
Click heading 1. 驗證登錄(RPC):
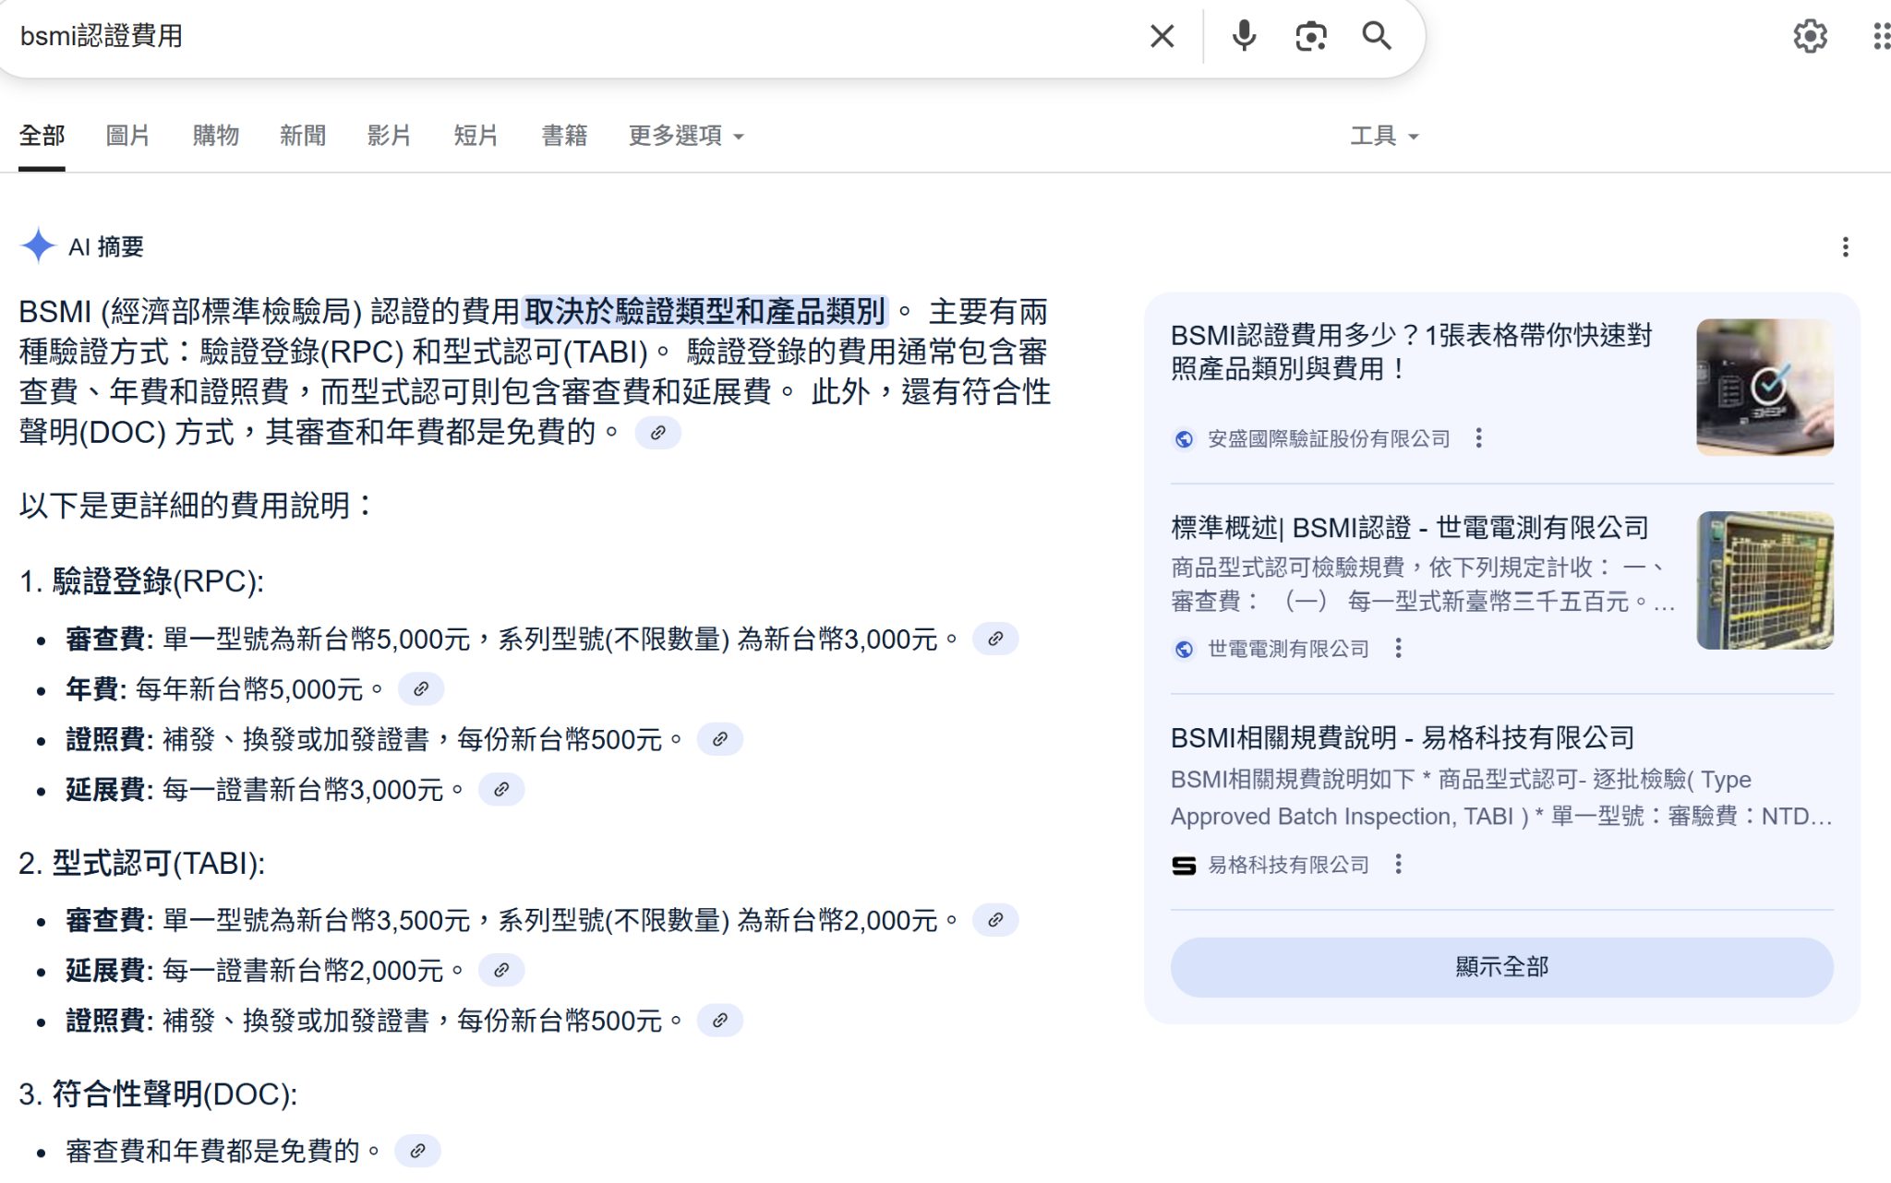tap(141, 581)
